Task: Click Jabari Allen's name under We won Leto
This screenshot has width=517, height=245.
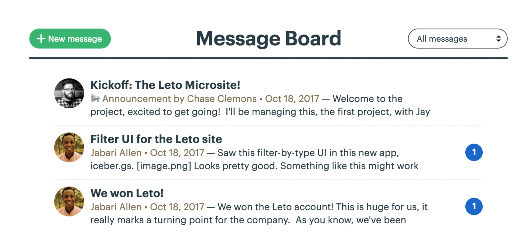Action: (x=116, y=207)
